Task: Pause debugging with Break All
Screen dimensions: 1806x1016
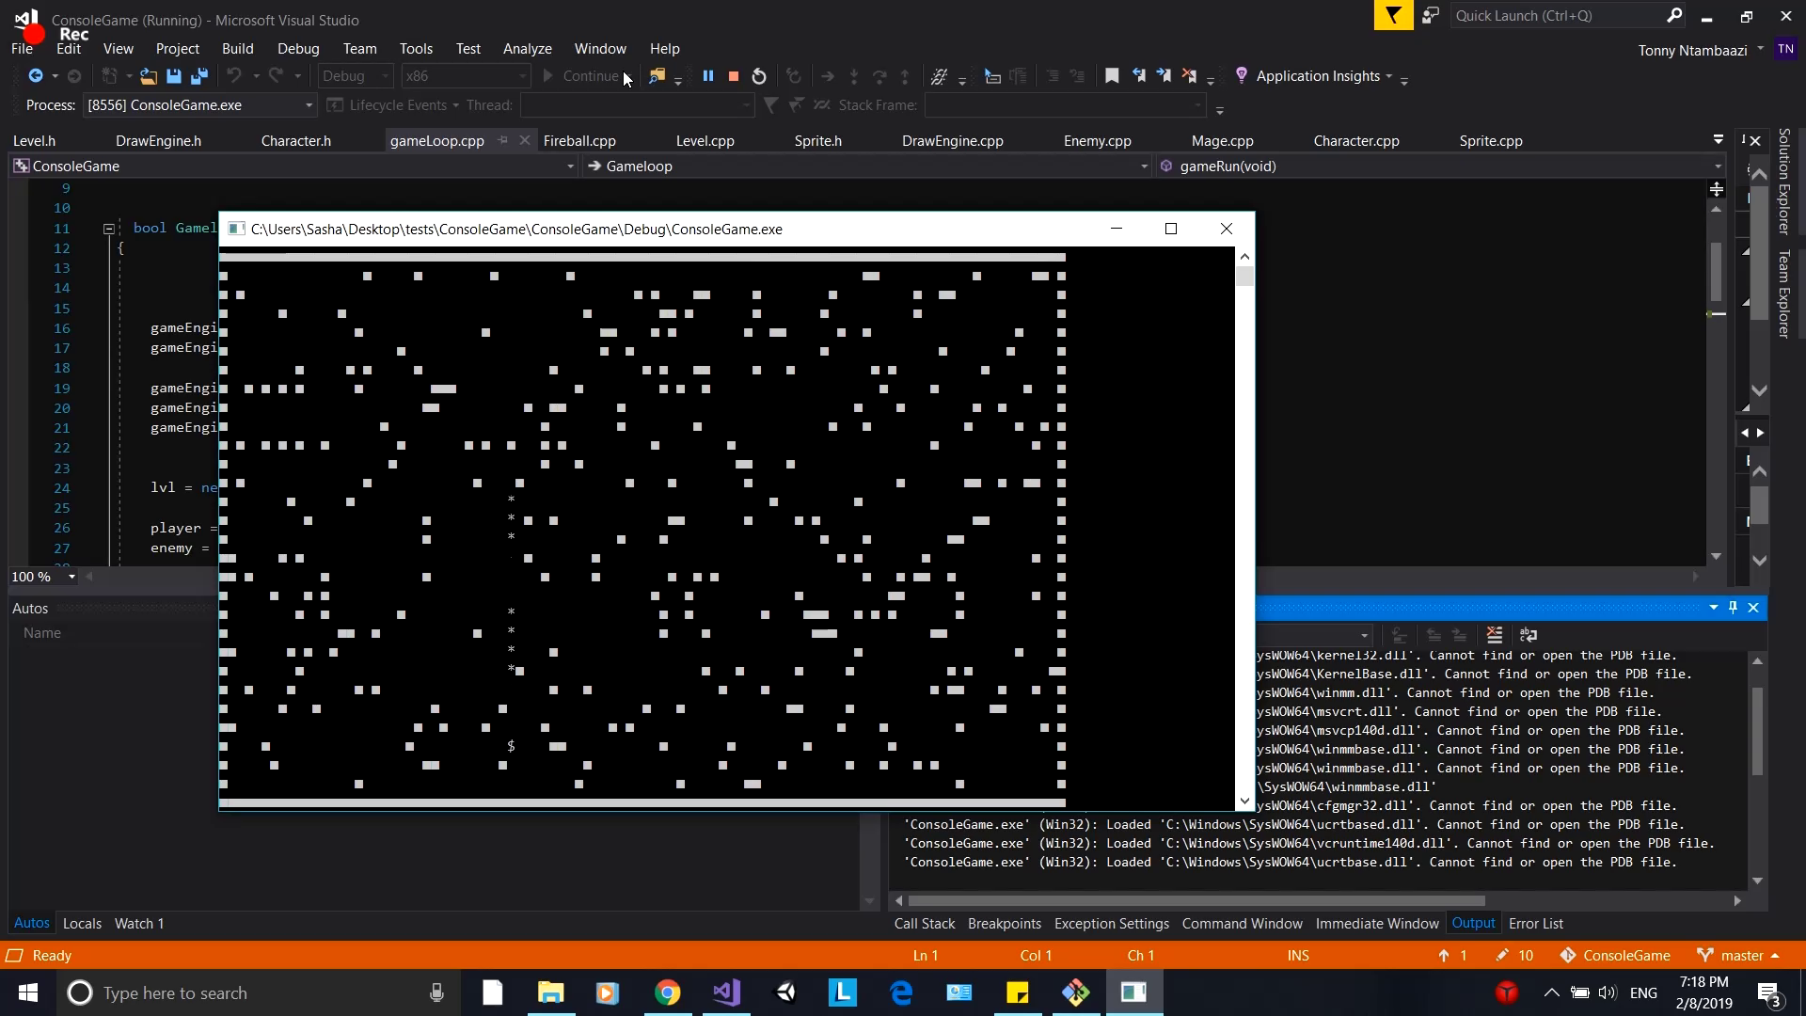Action: (708, 75)
